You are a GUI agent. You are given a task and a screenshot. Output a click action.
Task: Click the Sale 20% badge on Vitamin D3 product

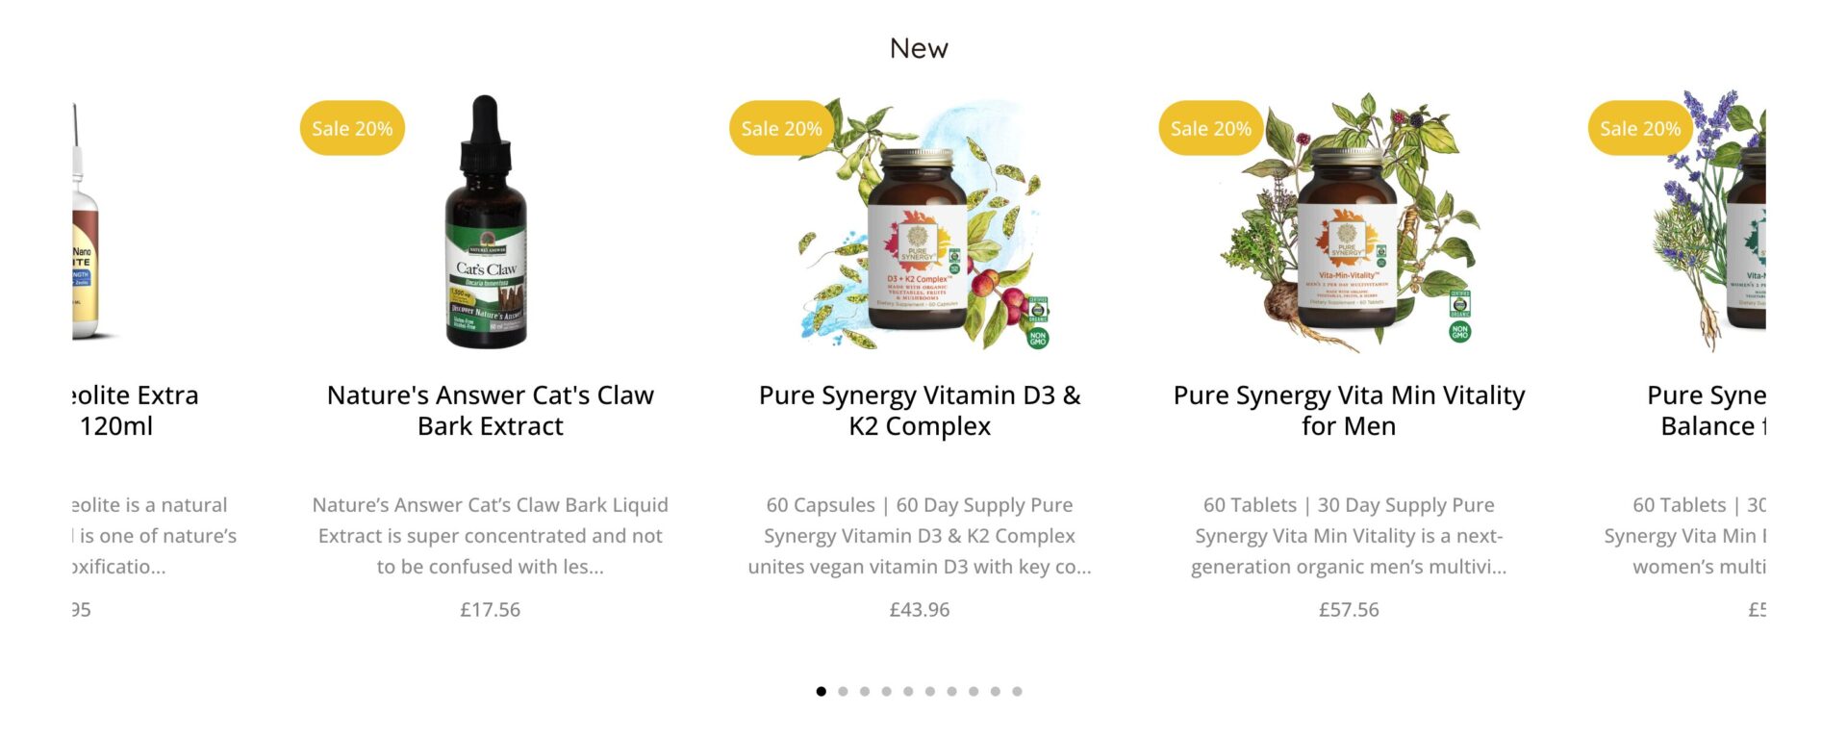click(x=781, y=128)
